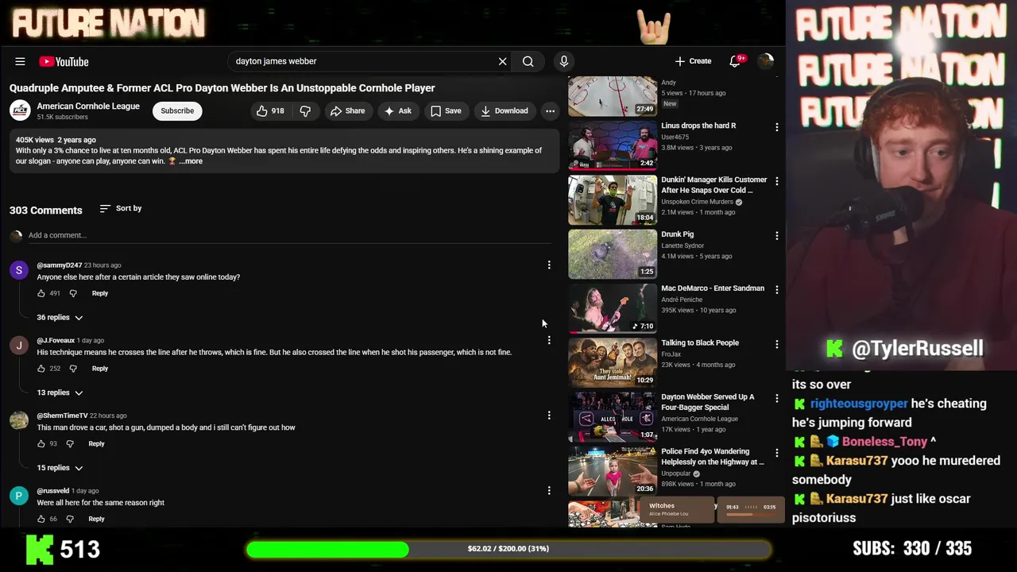Open options for Four-Bagger Special video
The width and height of the screenshot is (1017, 572).
pyautogui.click(x=777, y=399)
